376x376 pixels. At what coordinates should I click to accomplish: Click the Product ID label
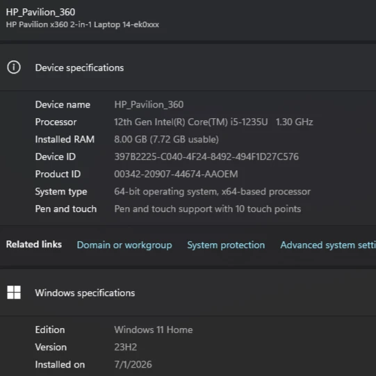tap(58, 174)
